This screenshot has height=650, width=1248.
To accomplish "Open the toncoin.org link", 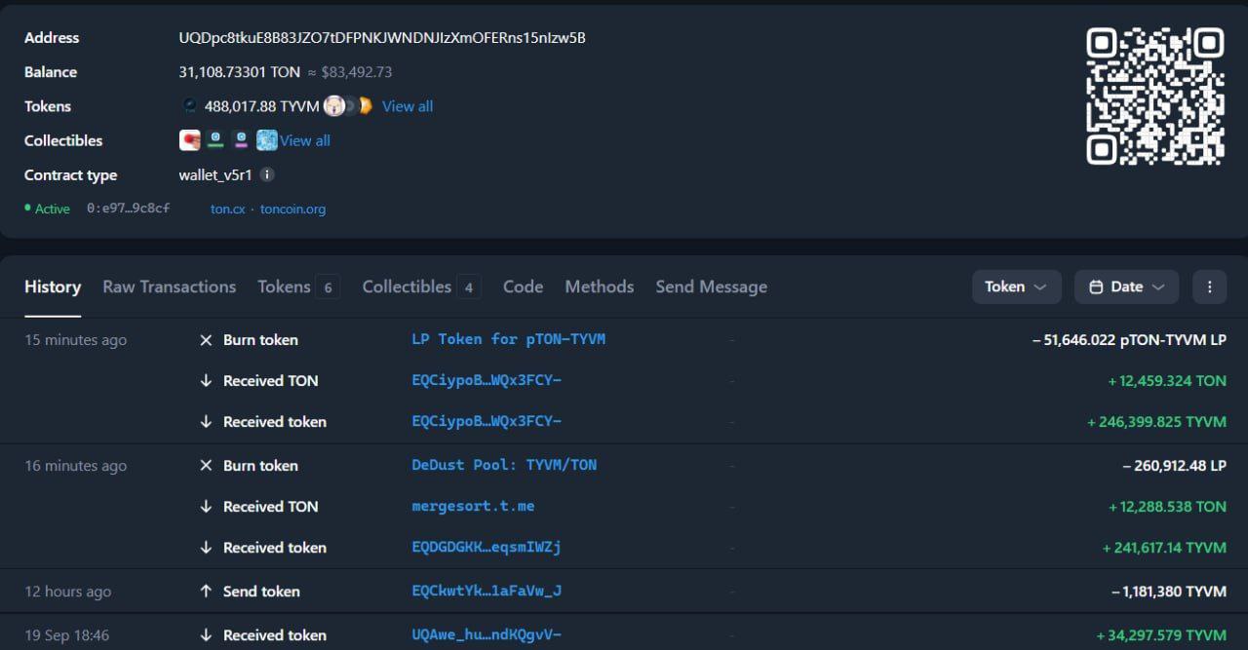I will point(292,209).
